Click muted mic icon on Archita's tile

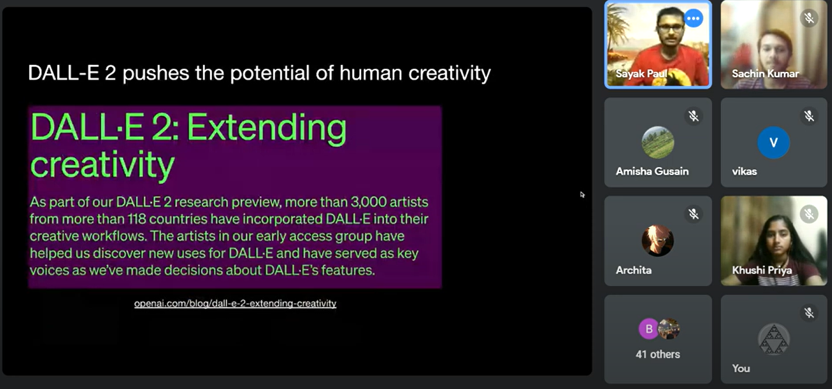pyautogui.click(x=693, y=214)
